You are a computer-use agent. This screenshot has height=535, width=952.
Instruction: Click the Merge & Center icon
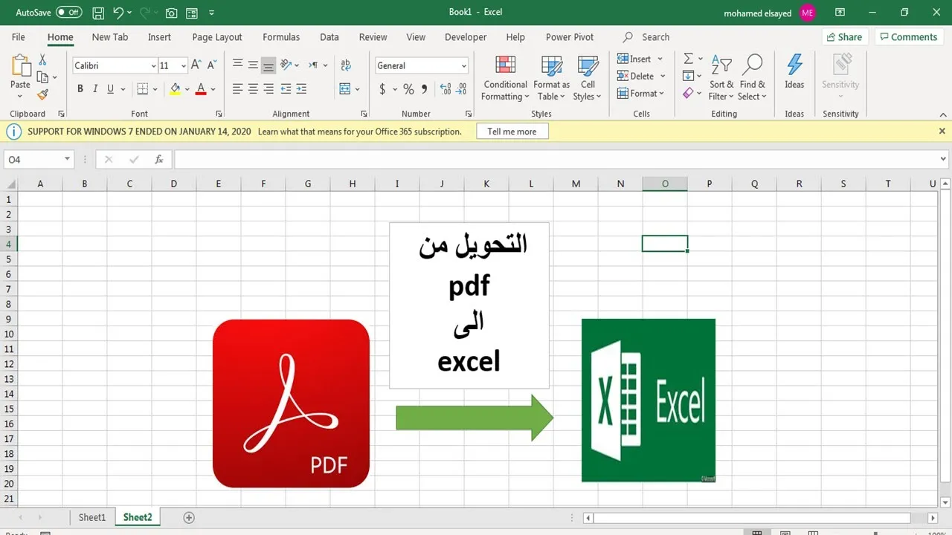[345, 89]
